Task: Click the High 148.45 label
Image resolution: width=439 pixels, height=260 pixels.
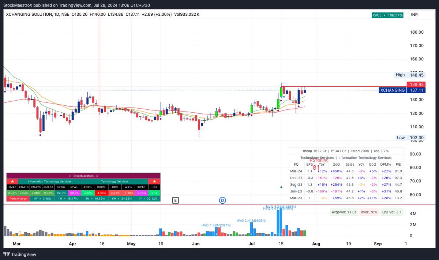Action: pyautogui.click(x=410, y=75)
